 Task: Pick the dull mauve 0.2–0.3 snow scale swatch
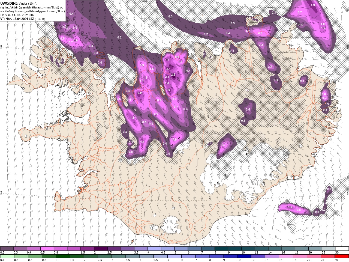[7, 249]
